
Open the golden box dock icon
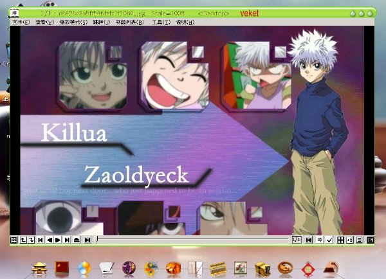tap(262, 269)
